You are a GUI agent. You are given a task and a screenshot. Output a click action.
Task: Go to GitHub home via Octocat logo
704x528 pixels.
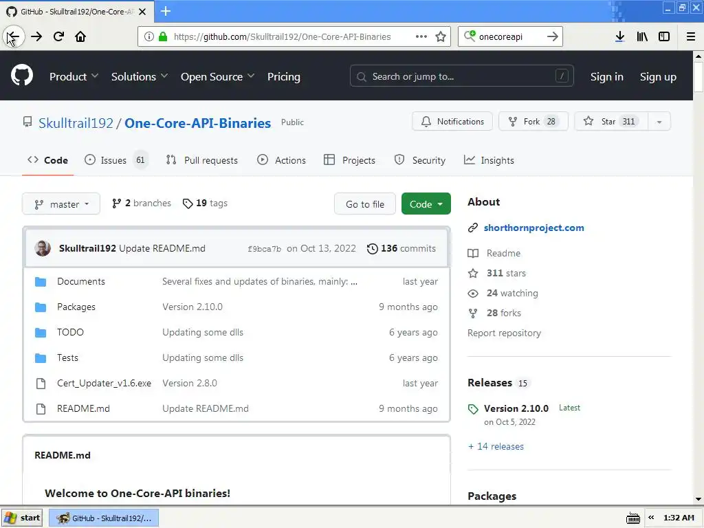(22, 75)
